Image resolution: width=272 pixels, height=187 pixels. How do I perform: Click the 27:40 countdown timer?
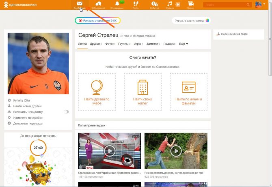38,148
